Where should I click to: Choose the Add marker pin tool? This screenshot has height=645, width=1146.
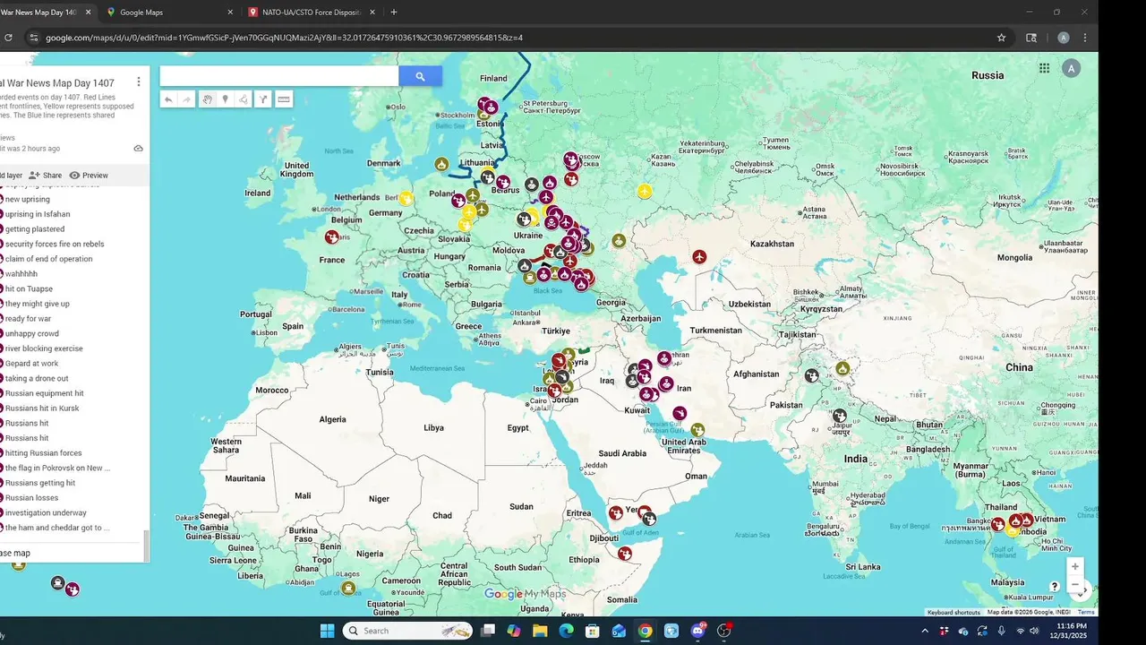click(226, 99)
